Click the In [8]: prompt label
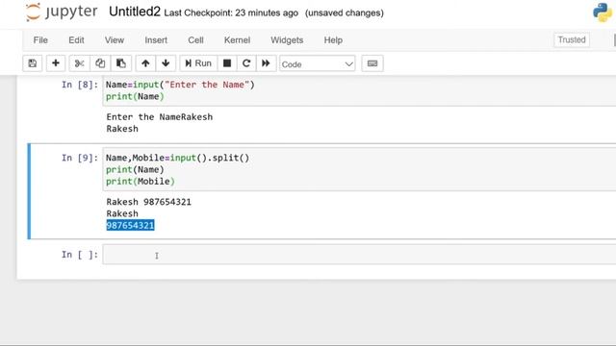The width and height of the screenshot is (616, 346). 79,85
